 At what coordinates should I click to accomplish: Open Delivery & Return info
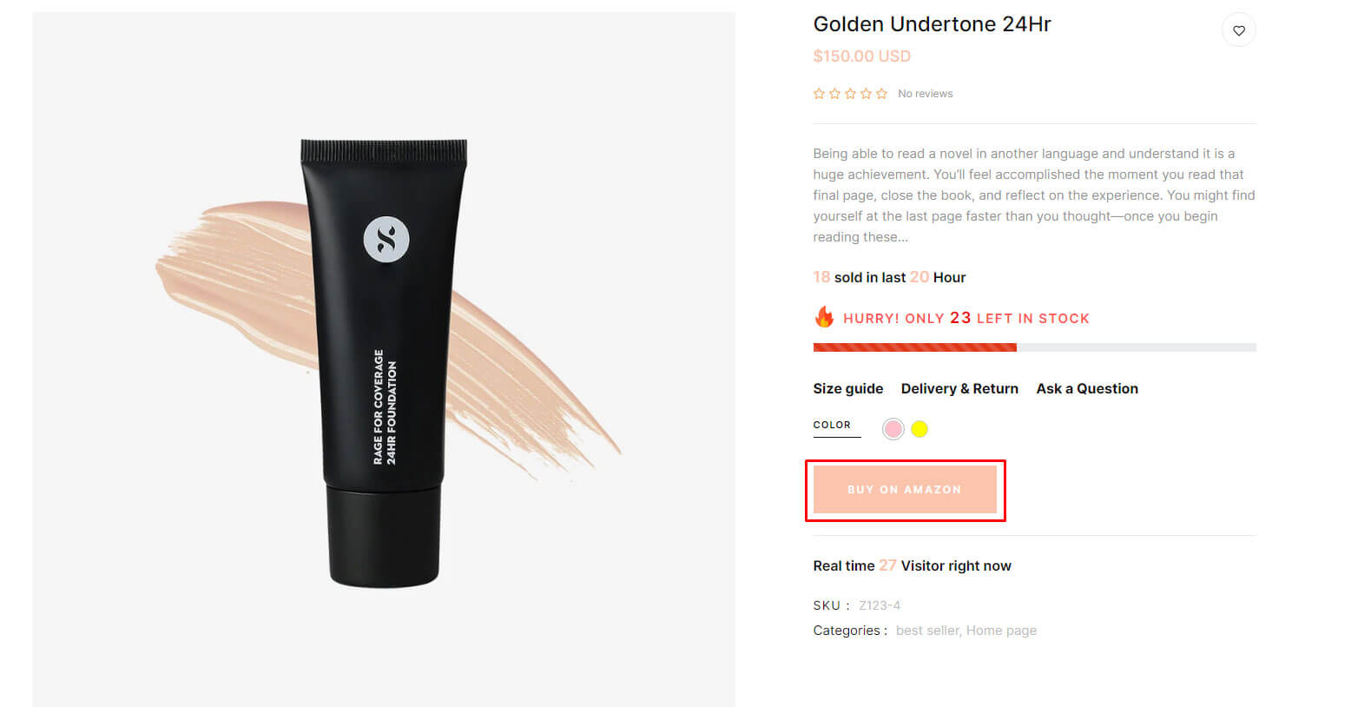click(x=959, y=388)
